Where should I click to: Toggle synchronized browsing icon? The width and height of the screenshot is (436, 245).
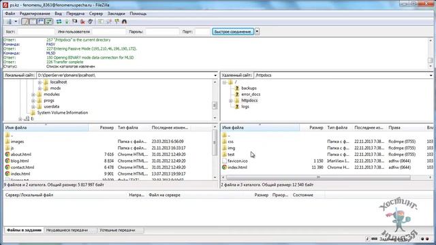(116, 22)
